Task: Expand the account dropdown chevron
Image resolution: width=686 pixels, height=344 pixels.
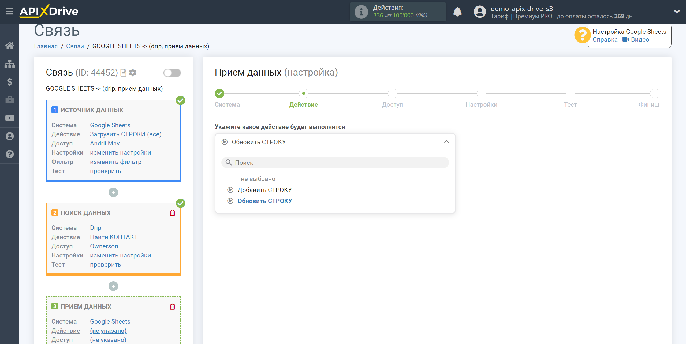Action: coord(677,12)
